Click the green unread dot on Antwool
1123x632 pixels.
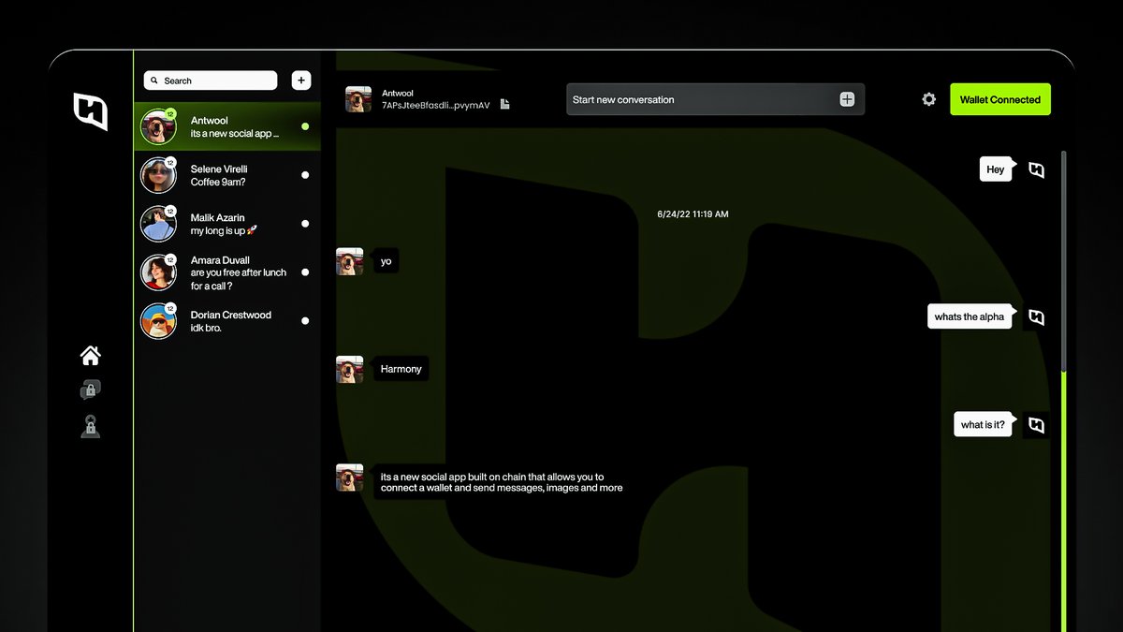(x=305, y=126)
